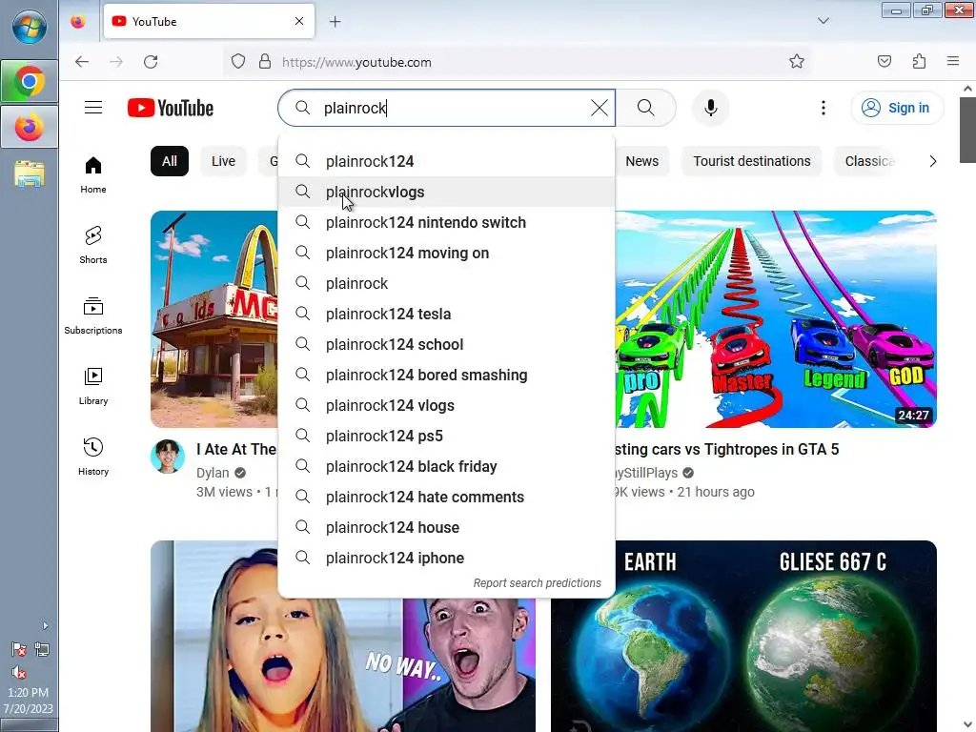Viewport: 976px width, 732px height.
Task: Click the magnifier search button
Action: [x=645, y=108]
